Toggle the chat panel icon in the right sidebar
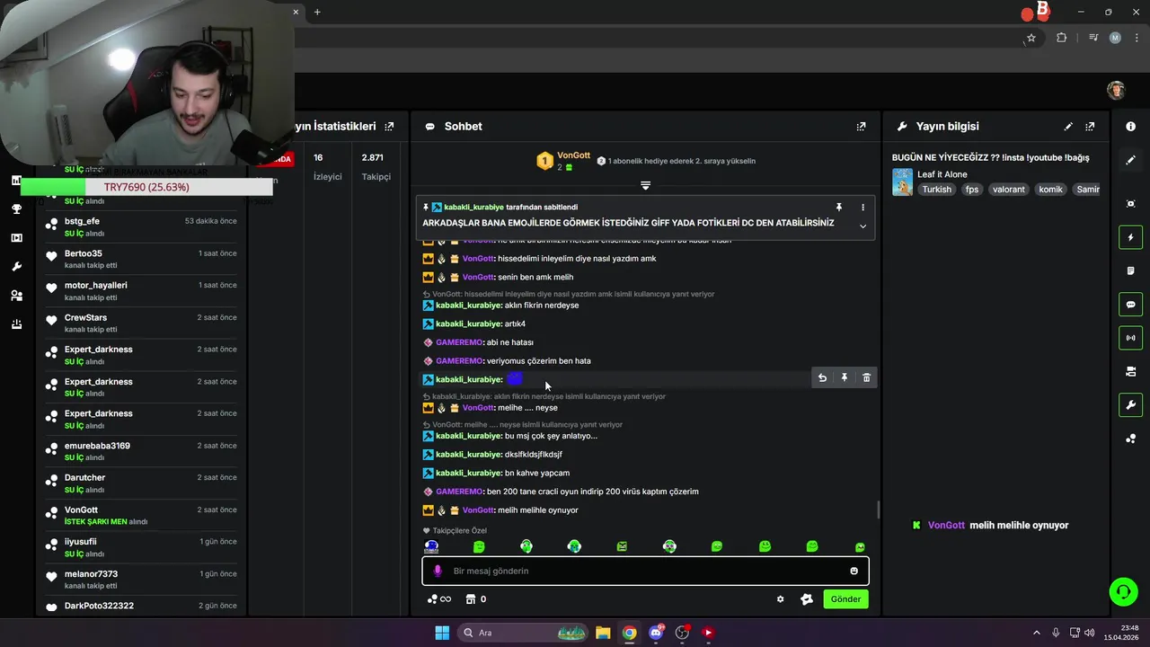The image size is (1150, 647). (x=1130, y=305)
